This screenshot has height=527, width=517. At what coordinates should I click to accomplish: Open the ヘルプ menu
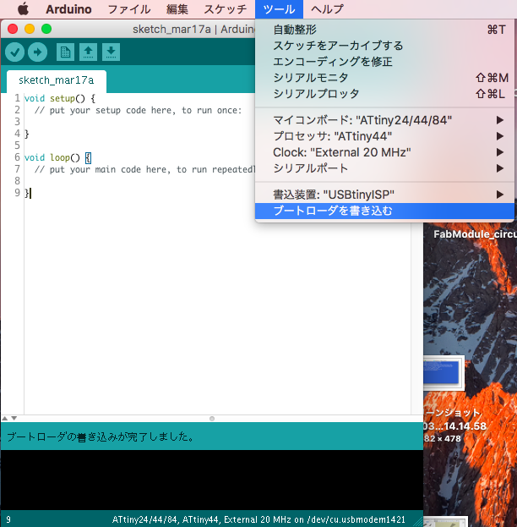[x=327, y=9]
